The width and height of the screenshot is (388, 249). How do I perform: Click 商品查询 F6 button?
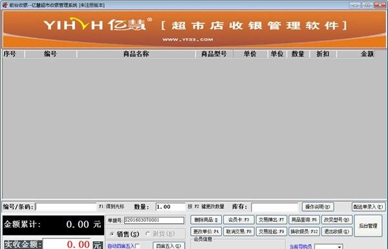[x=304, y=220]
